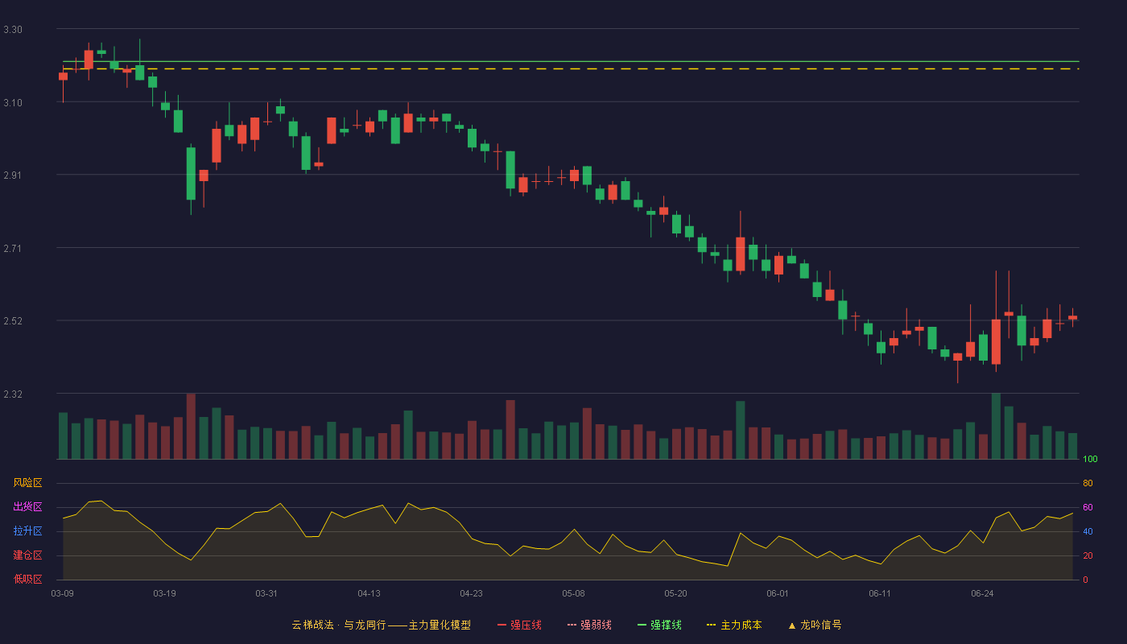Toggle the 强弱线 legend series
1127x644 pixels.
(x=589, y=625)
